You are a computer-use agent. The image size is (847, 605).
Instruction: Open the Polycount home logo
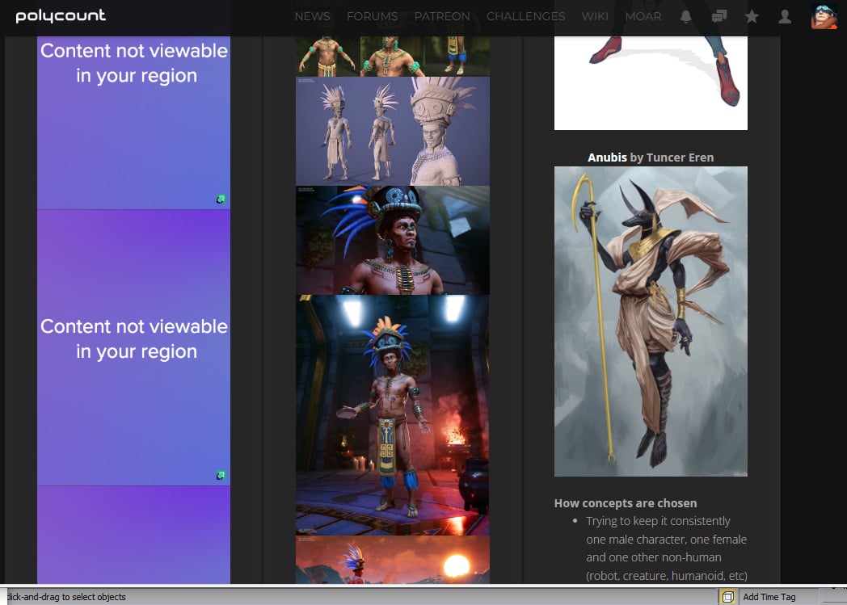pyautogui.click(x=61, y=16)
